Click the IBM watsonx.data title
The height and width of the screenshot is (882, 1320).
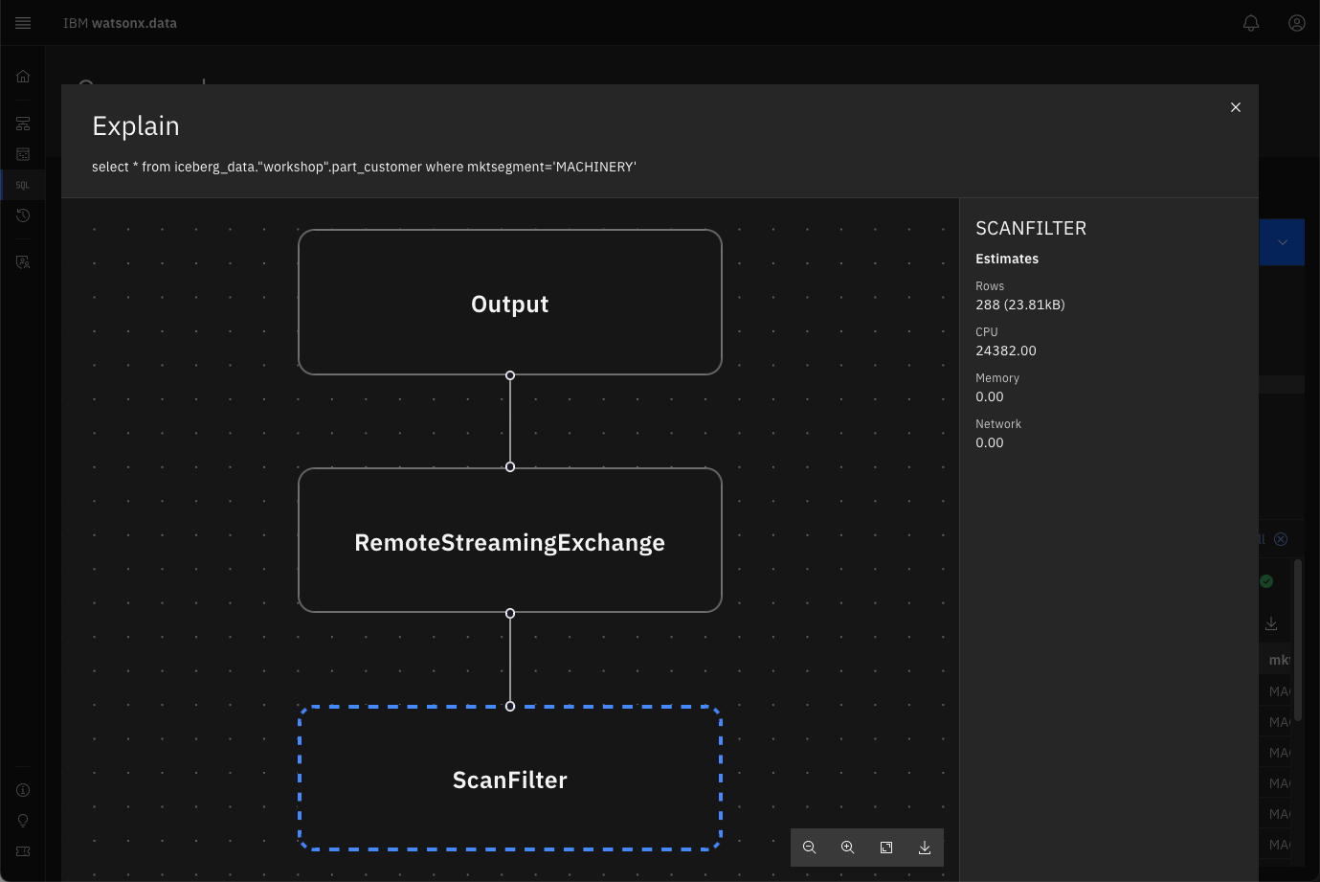120,23
